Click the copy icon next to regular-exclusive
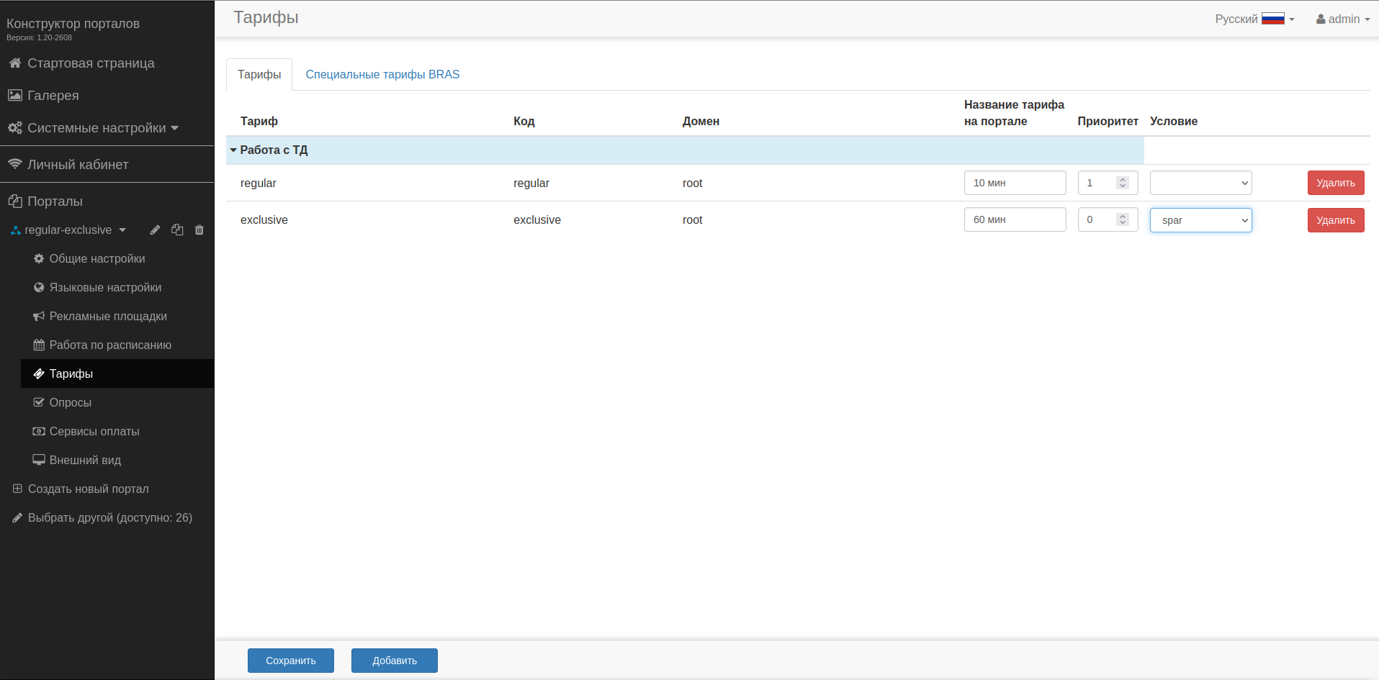The width and height of the screenshot is (1379, 680). pos(177,230)
